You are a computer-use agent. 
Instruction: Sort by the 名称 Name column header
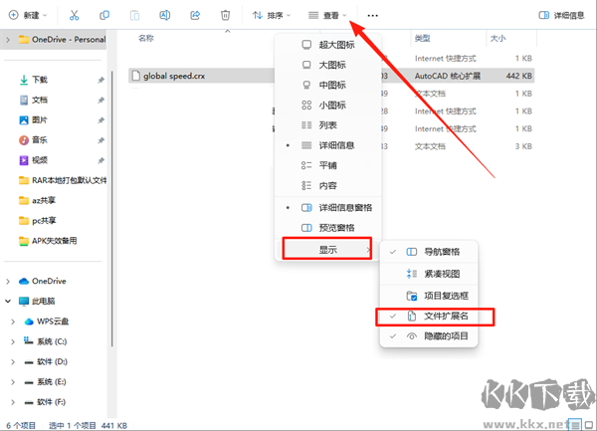coord(146,38)
